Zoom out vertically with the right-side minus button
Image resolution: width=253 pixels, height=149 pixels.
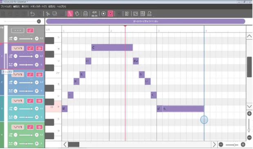coord(249,138)
